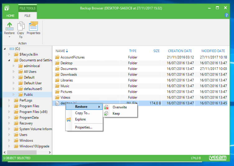234x166 pixels.
Task: Sort by the SIZE column header
Action: pos(157,51)
